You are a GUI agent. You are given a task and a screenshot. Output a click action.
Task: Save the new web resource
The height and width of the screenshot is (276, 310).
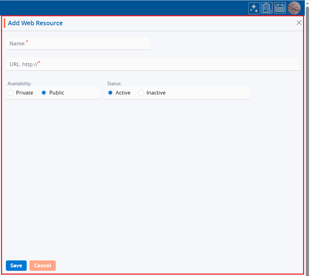pos(16,266)
